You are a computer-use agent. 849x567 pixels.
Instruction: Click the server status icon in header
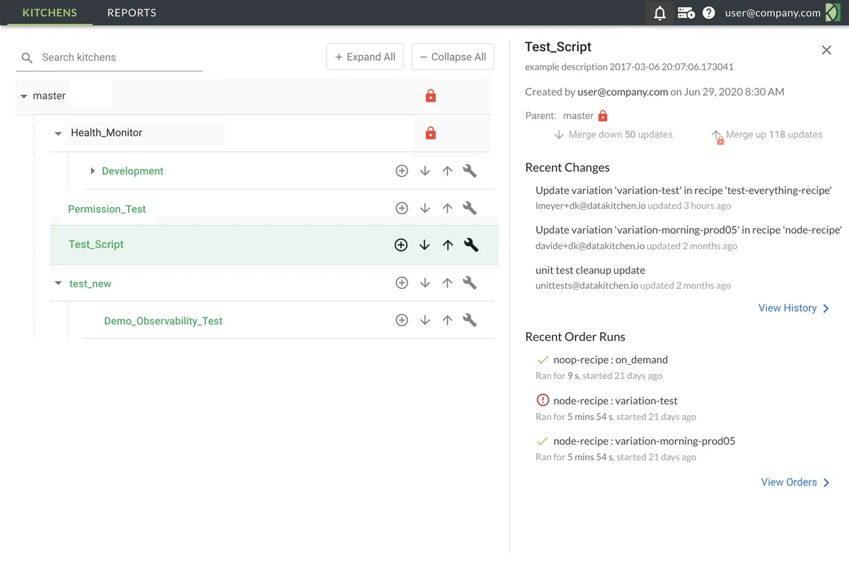(x=686, y=13)
